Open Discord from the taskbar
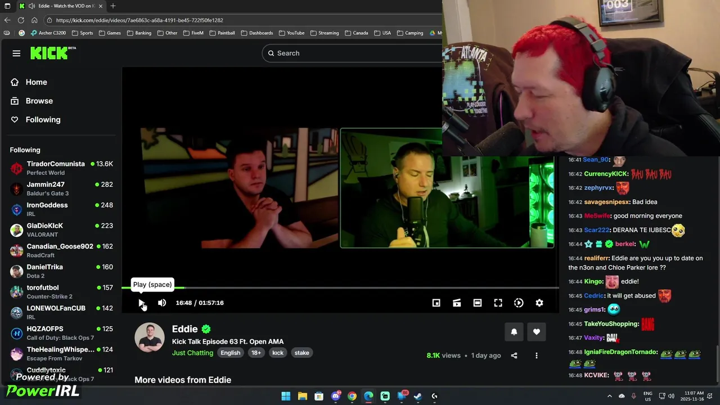The width and height of the screenshot is (720, 405). [x=336, y=396]
